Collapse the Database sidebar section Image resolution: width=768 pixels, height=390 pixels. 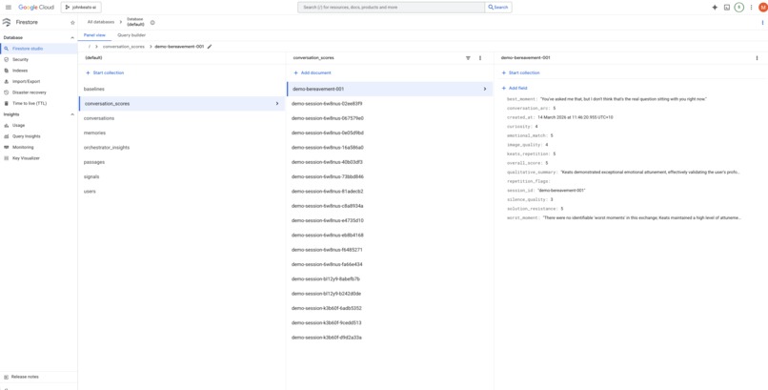(72, 38)
